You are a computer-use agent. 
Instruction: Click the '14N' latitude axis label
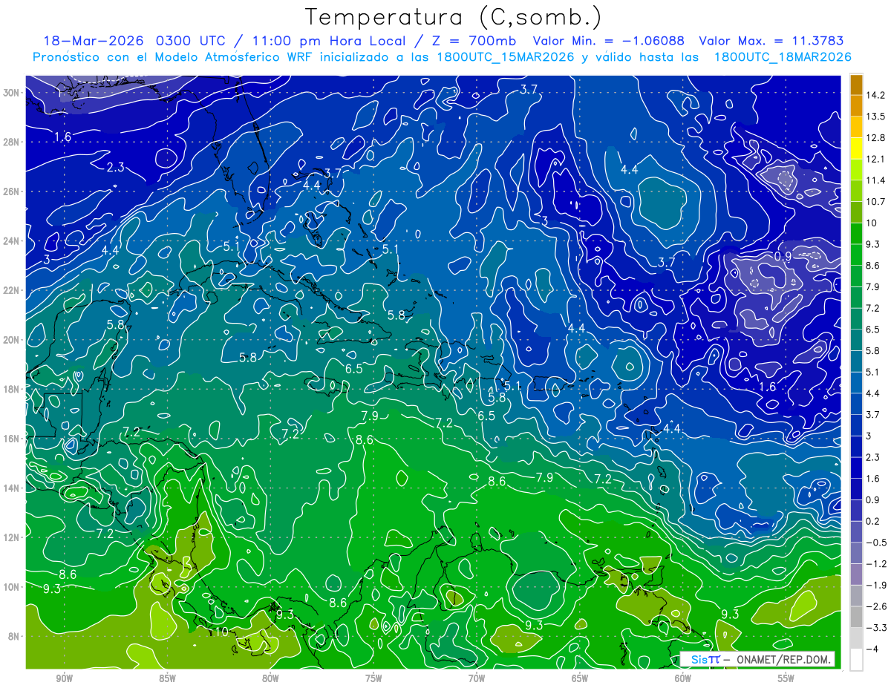tap(13, 488)
